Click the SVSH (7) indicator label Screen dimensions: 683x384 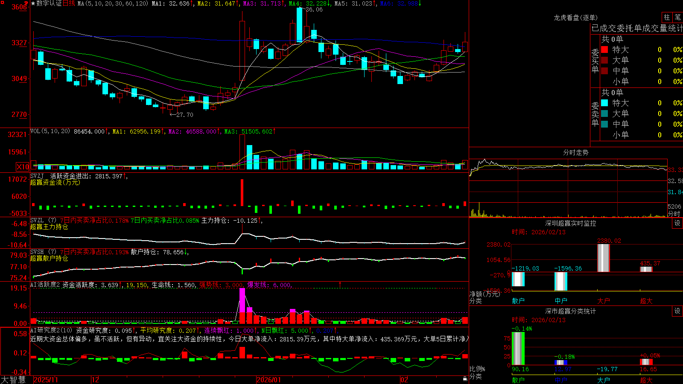click(x=43, y=252)
